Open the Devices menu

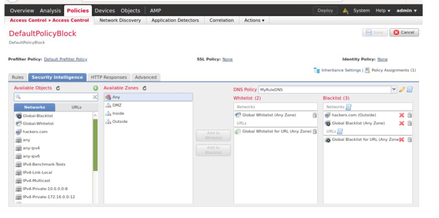(105, 11)
